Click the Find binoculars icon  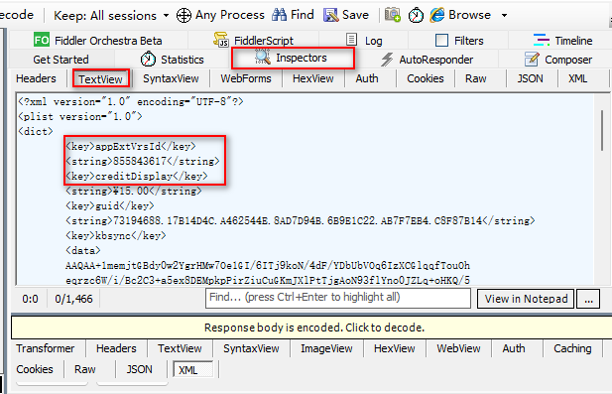279,15
